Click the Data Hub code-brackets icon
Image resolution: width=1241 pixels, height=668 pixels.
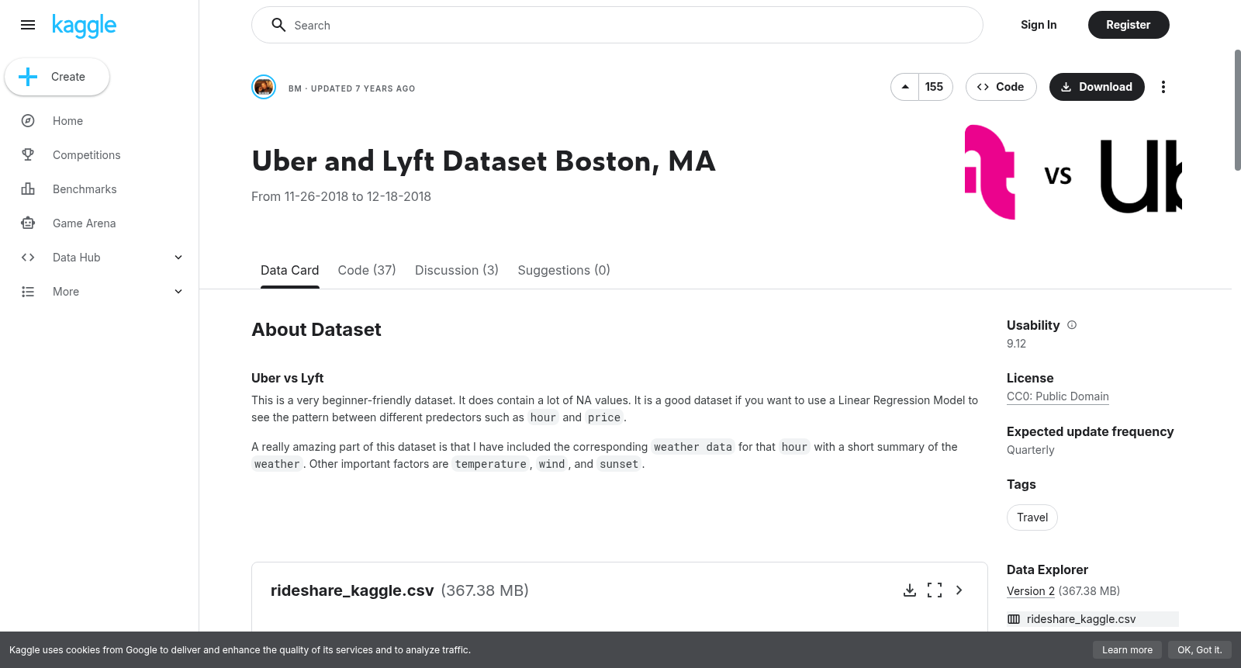click(x=28, y=258)
